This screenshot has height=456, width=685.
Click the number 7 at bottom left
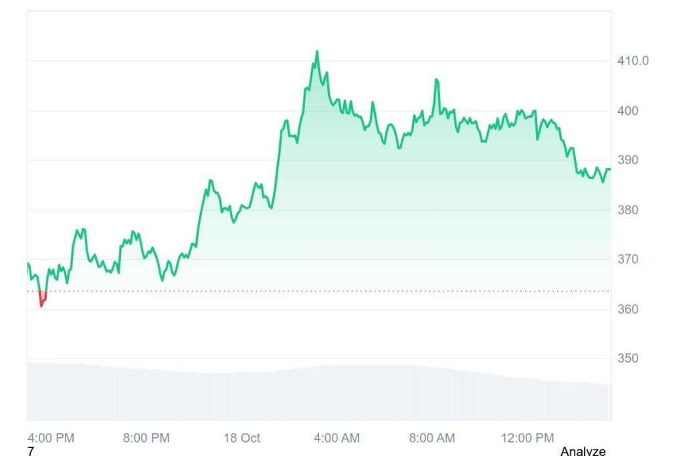tap(31, 451)
